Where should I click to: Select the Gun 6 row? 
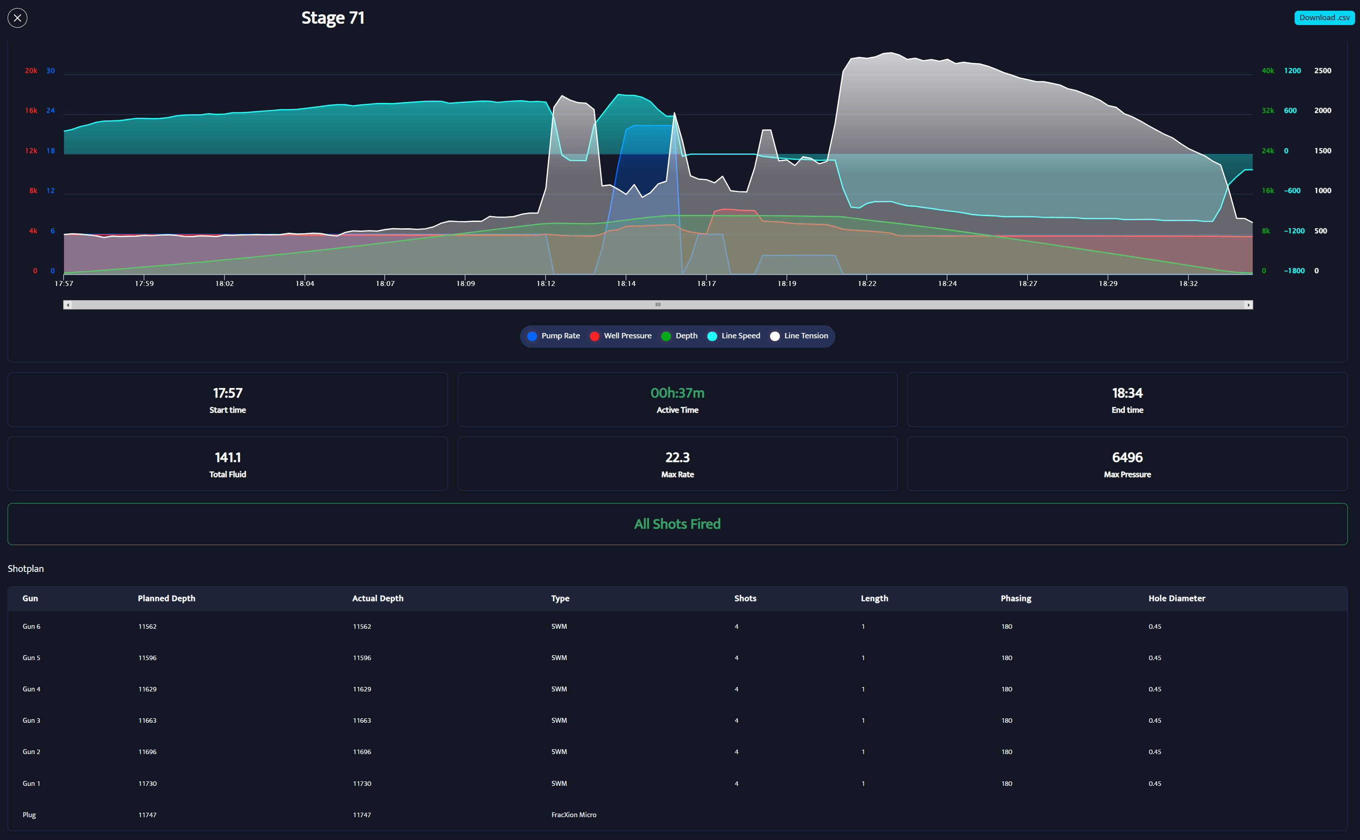pos(31,626)
